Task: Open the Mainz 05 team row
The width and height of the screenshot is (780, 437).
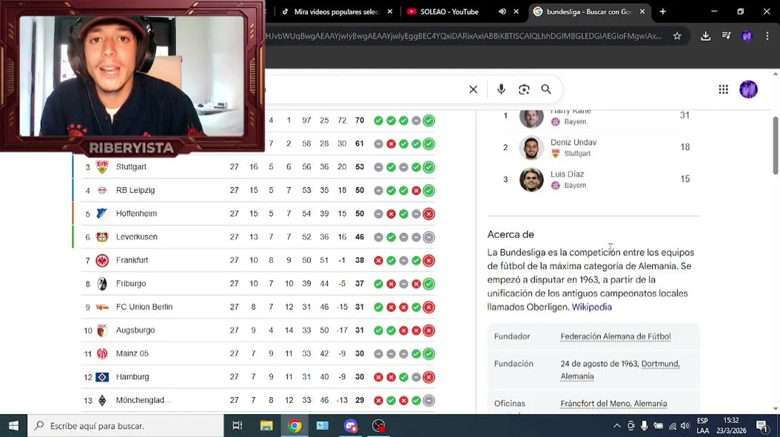Action: point(259,354)
